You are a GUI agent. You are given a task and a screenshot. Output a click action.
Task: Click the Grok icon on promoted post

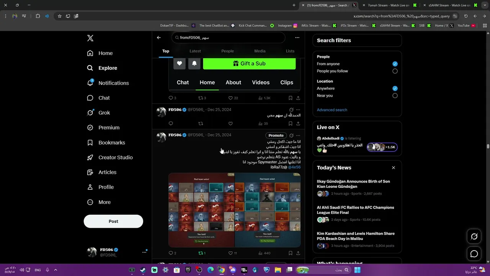[291, 135]
